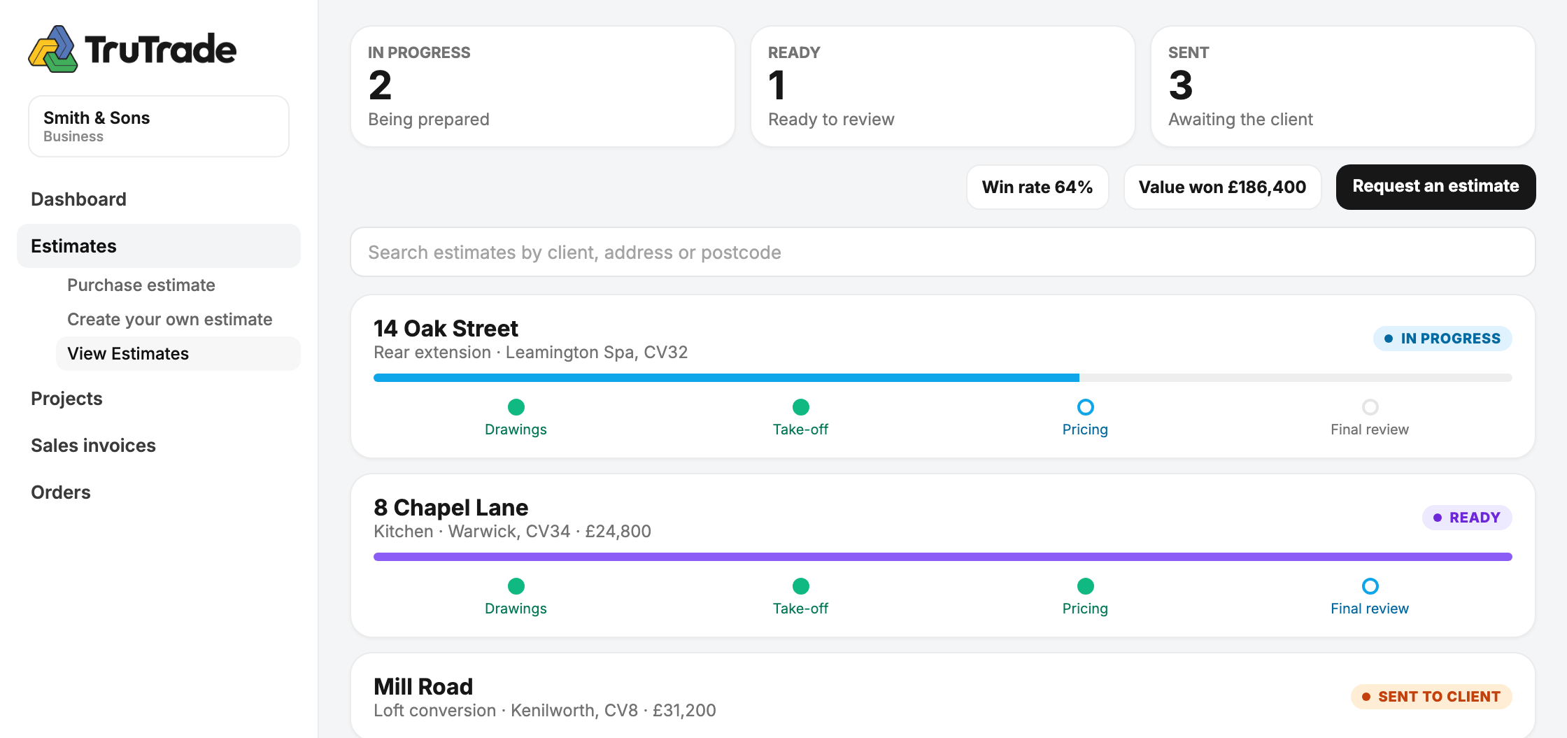Screen dimensions: 1567x738
Task: Click Final review circle for 8 Chapel Lane
Action: [1370, 586]
